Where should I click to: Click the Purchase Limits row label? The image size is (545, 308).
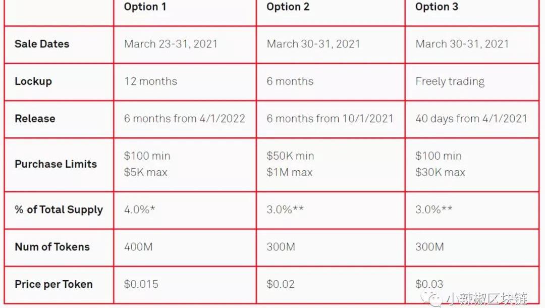point(56,164)
